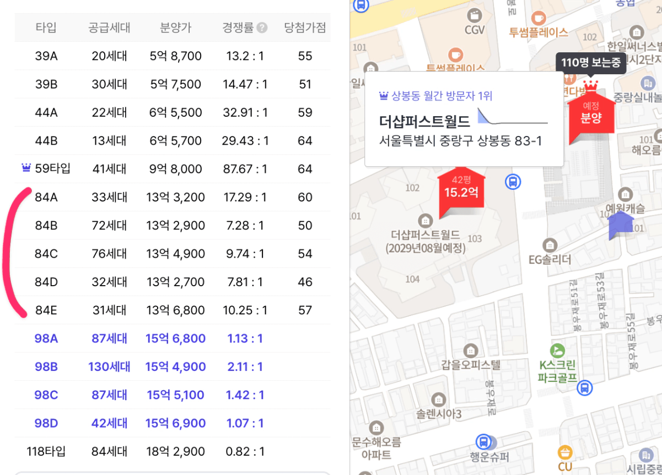This screenshot has height=475, width=662.
Task: Open the 더샵퍼스트월드 title in popup card
Action: coord(424,121)
